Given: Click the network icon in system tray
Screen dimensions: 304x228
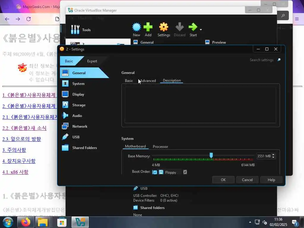Looking at the screenshot, I should pyautogui.click(x=257, y=222).
